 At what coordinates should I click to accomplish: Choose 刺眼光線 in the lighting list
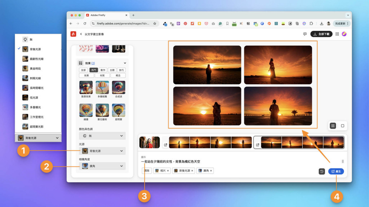coord(38,78)
